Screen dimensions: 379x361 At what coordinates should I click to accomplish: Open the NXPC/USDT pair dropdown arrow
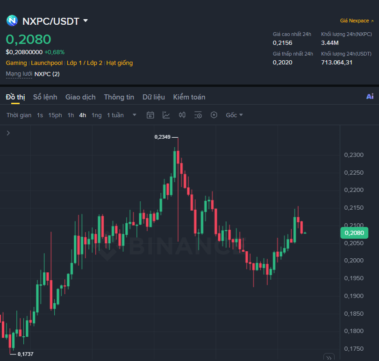click(86, 21)
